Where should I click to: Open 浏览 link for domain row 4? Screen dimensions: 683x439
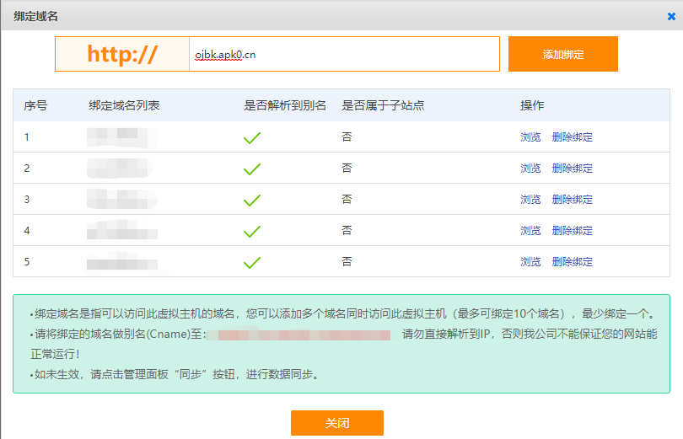[x=530, y=231]
